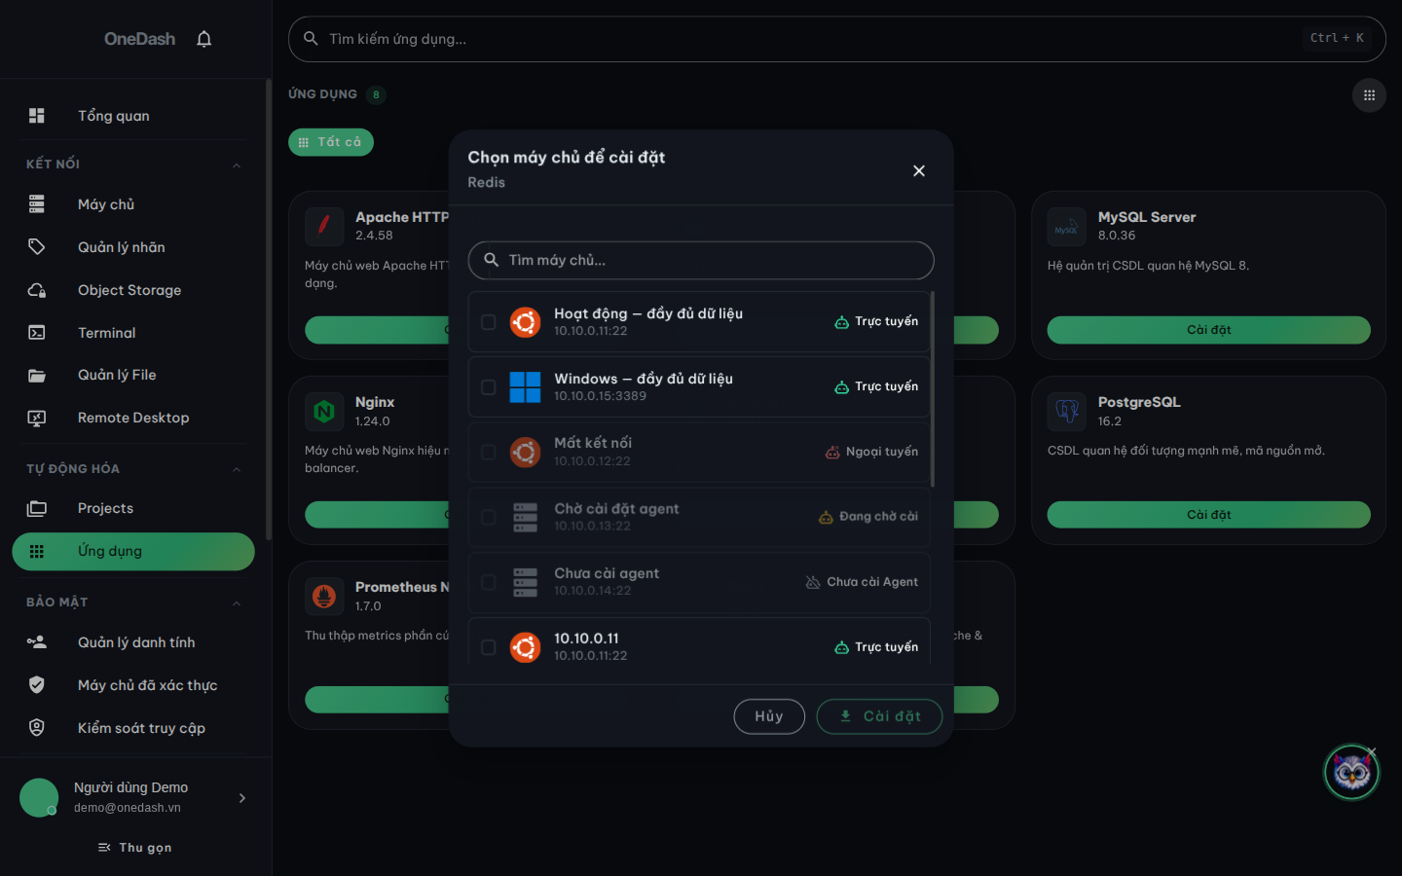Click the apps grid icon at top right
1402x876 pixels.
1369,95
